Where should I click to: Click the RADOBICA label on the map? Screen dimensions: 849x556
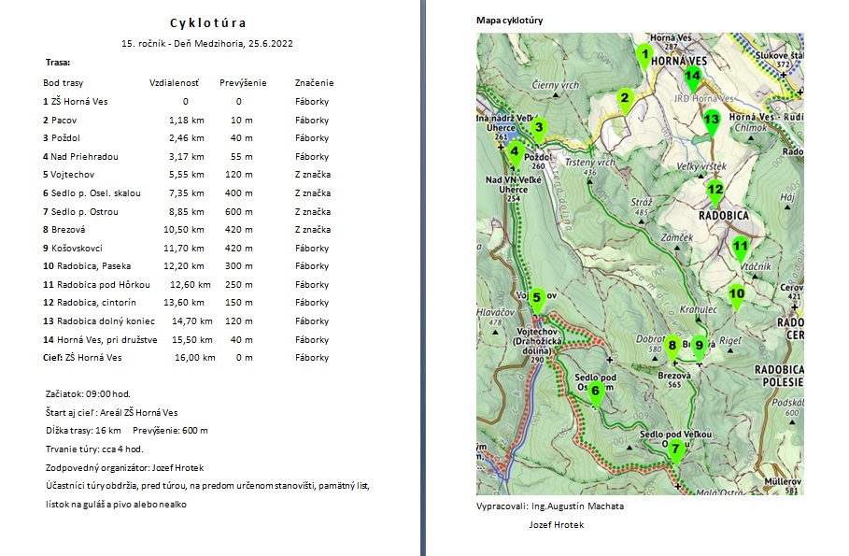click(x=724, y=216)
